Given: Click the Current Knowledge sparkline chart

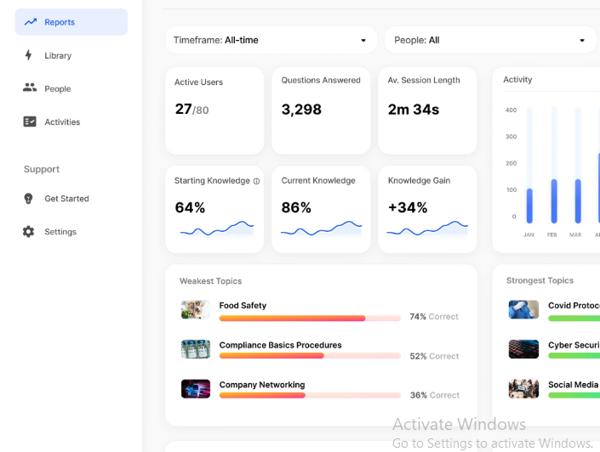Looking at the screenshot, I should tap(321, 228).
